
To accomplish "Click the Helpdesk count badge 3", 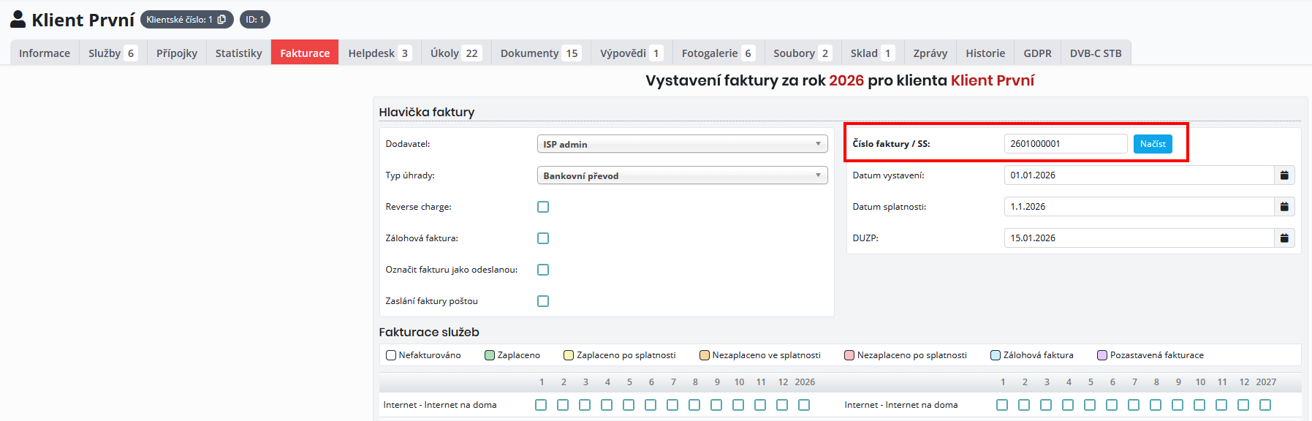I will [404, 53].
